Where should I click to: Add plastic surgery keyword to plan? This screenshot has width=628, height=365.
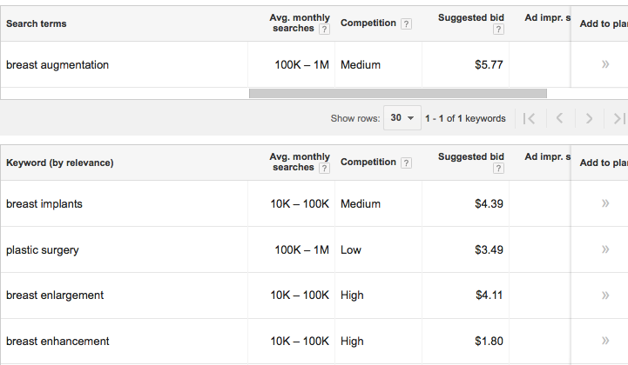(605, 249)
